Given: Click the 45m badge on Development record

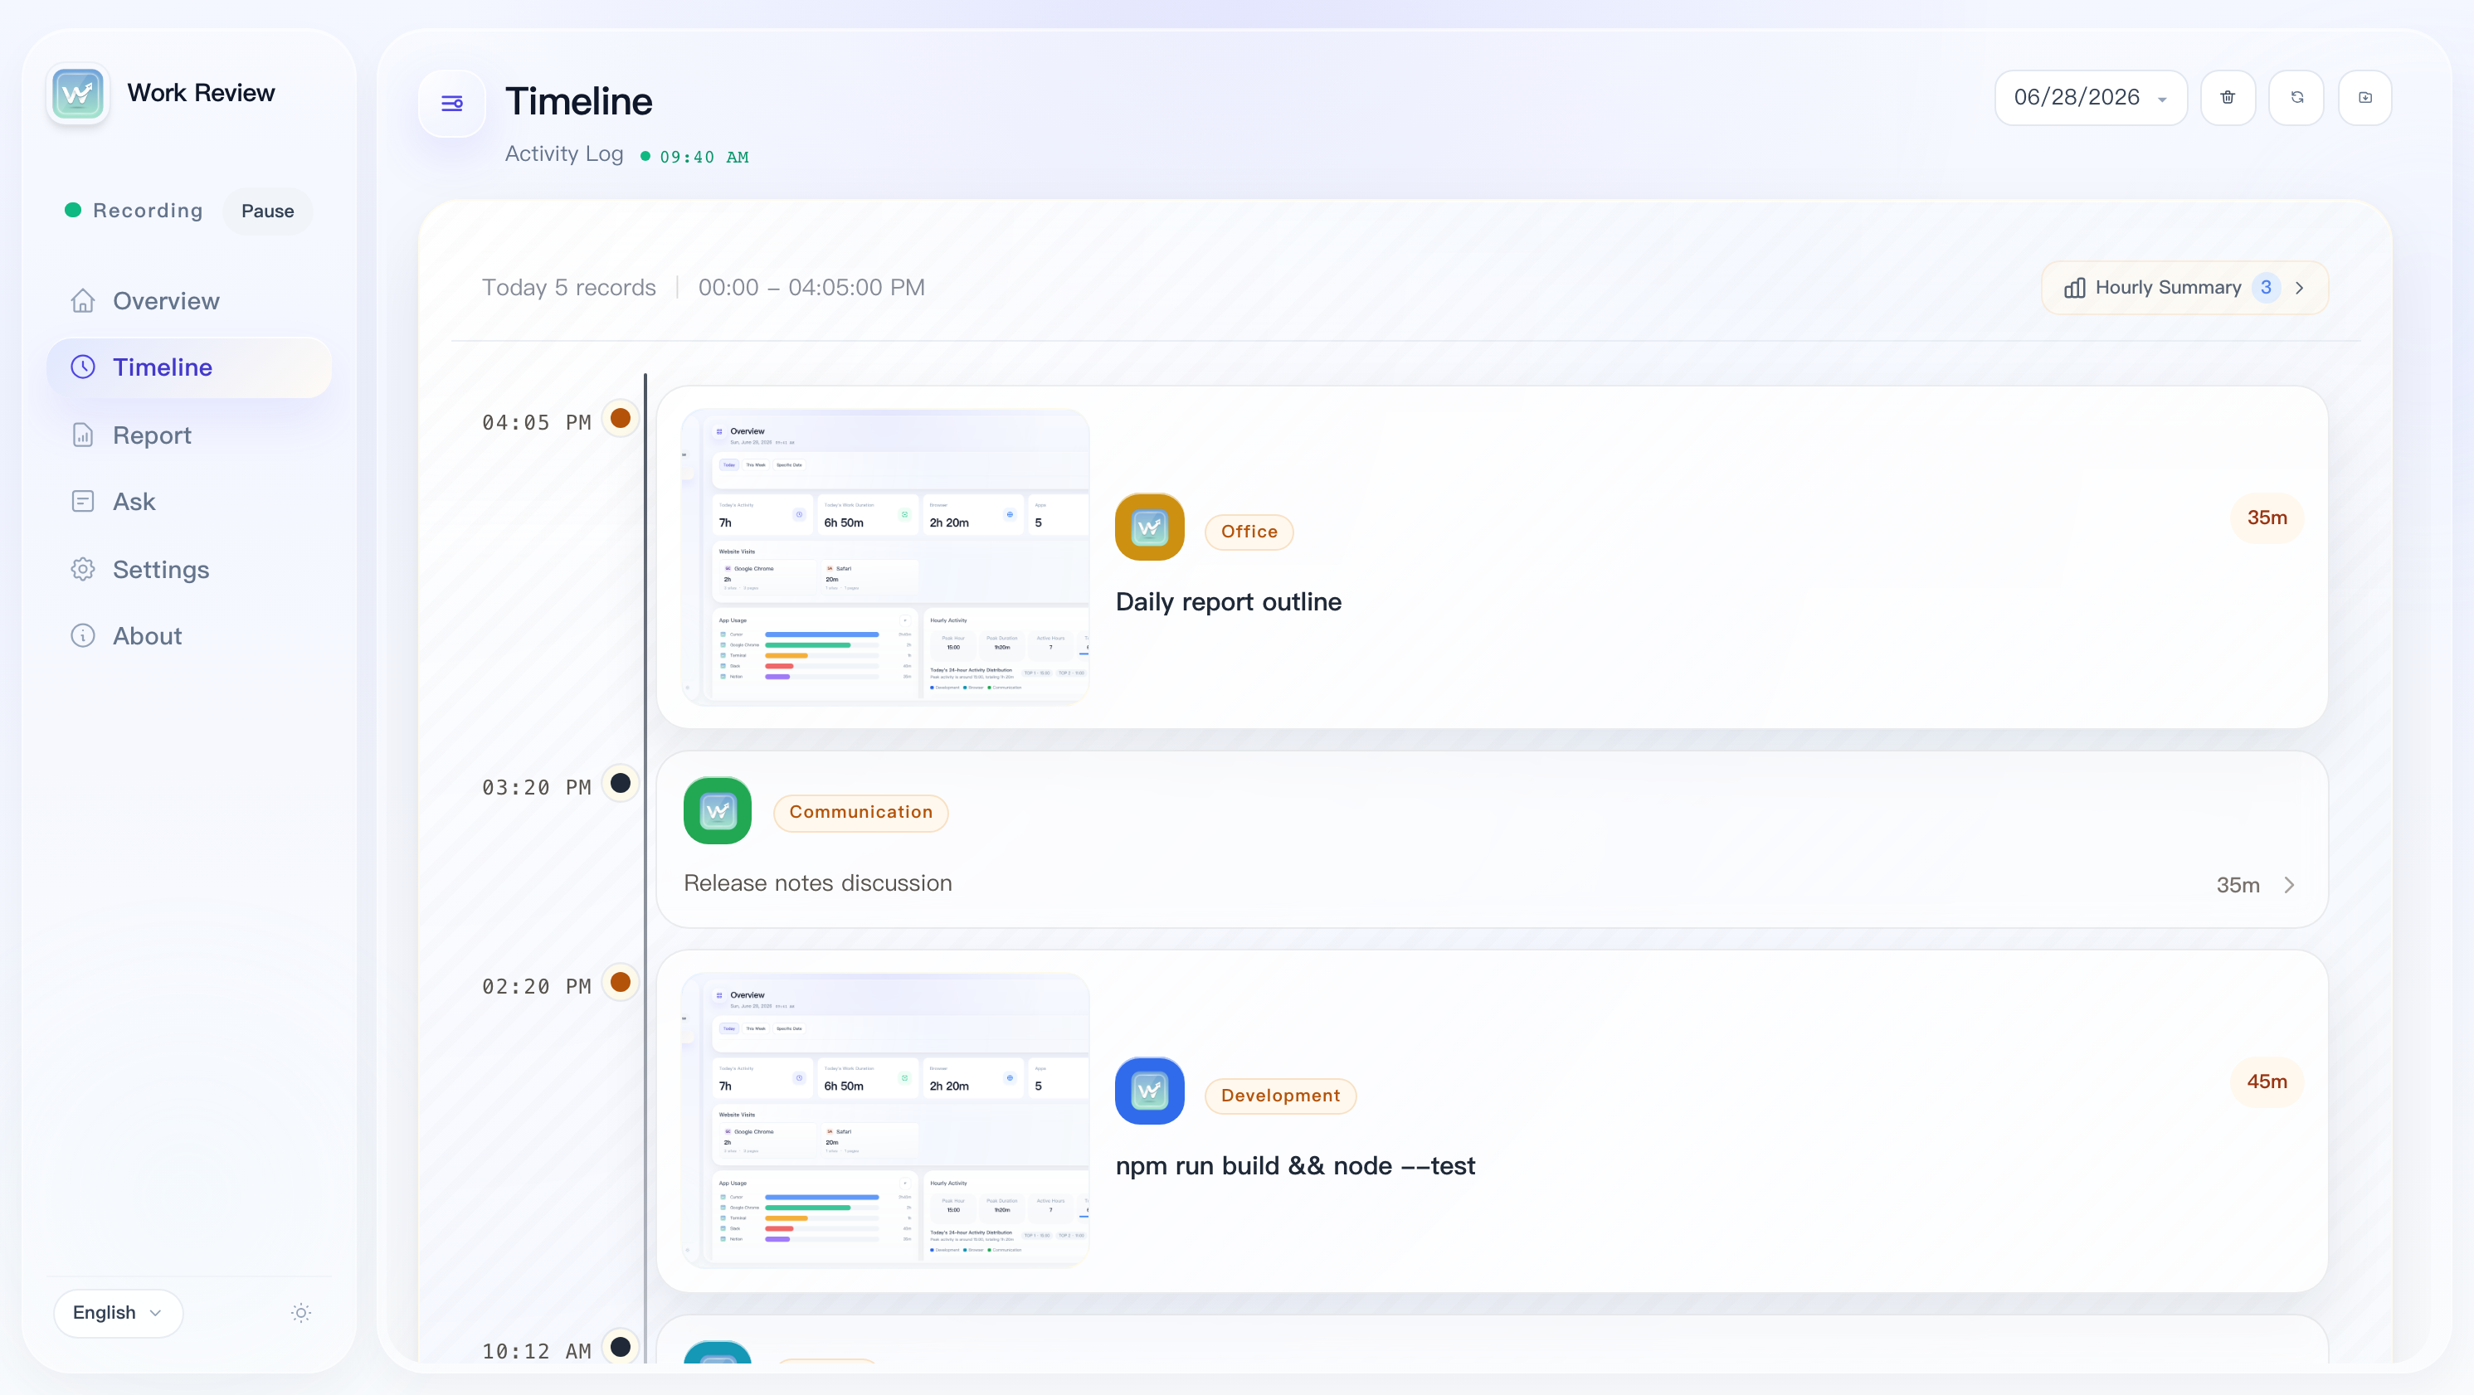Looking at the screenshot, I should pyautogui.click(x=2267, y=1082).
